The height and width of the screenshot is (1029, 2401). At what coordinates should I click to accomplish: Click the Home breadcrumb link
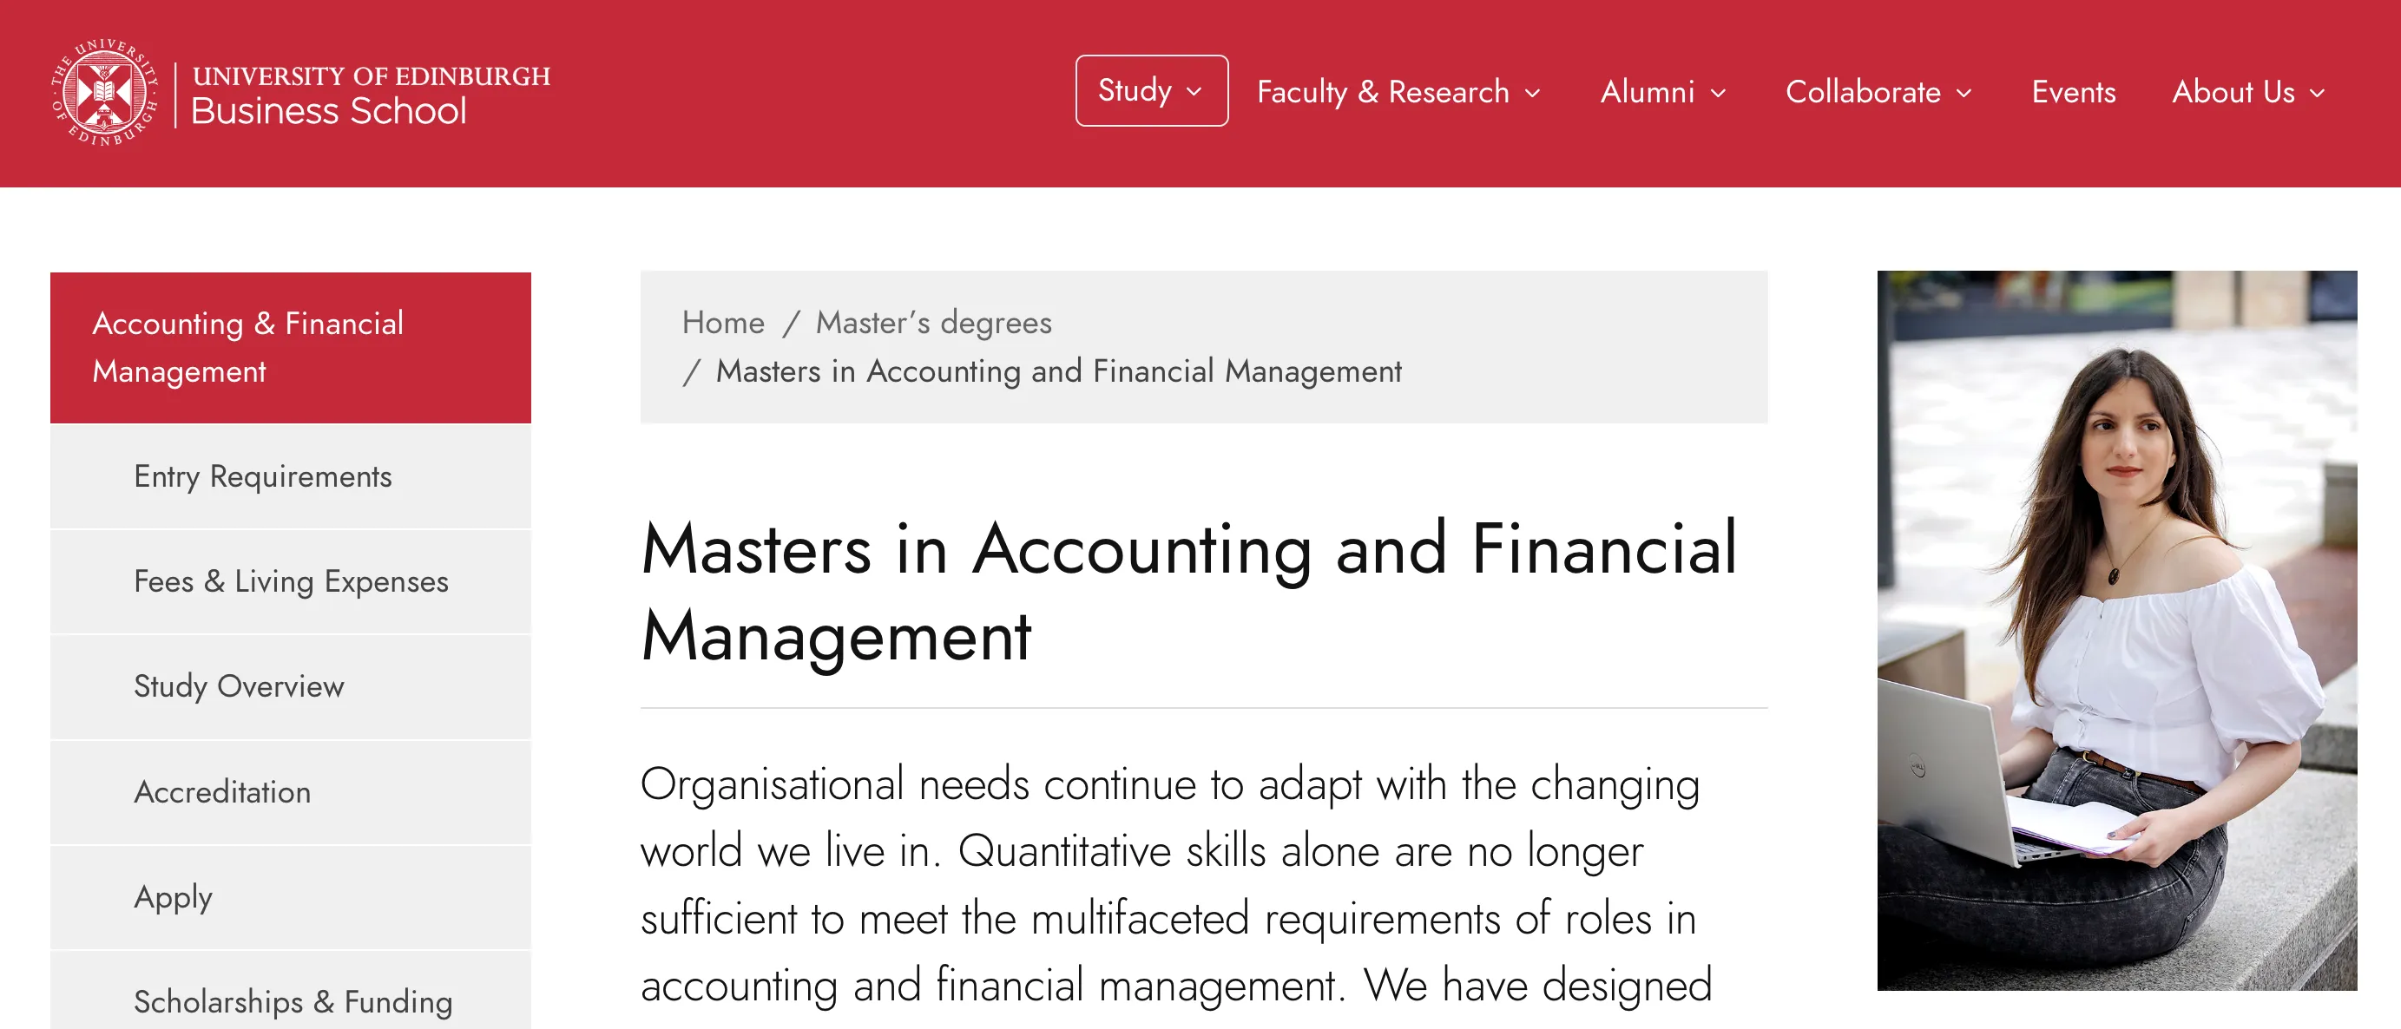722,323
